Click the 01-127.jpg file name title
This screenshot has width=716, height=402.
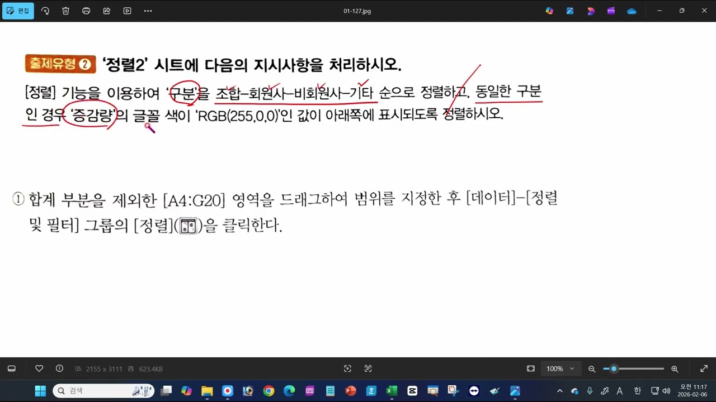tap(357, 11)
